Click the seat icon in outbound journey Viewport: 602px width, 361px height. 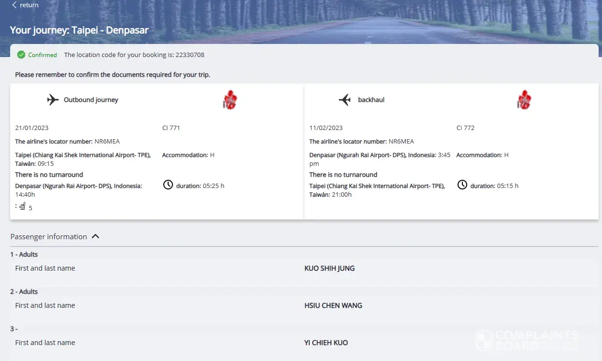[22, 206]
